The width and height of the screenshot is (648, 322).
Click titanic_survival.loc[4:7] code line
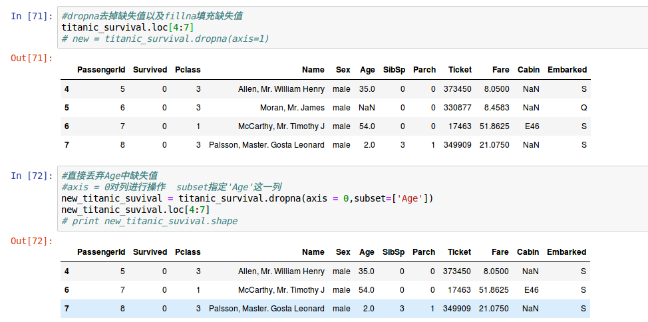(x=127, y=28)
